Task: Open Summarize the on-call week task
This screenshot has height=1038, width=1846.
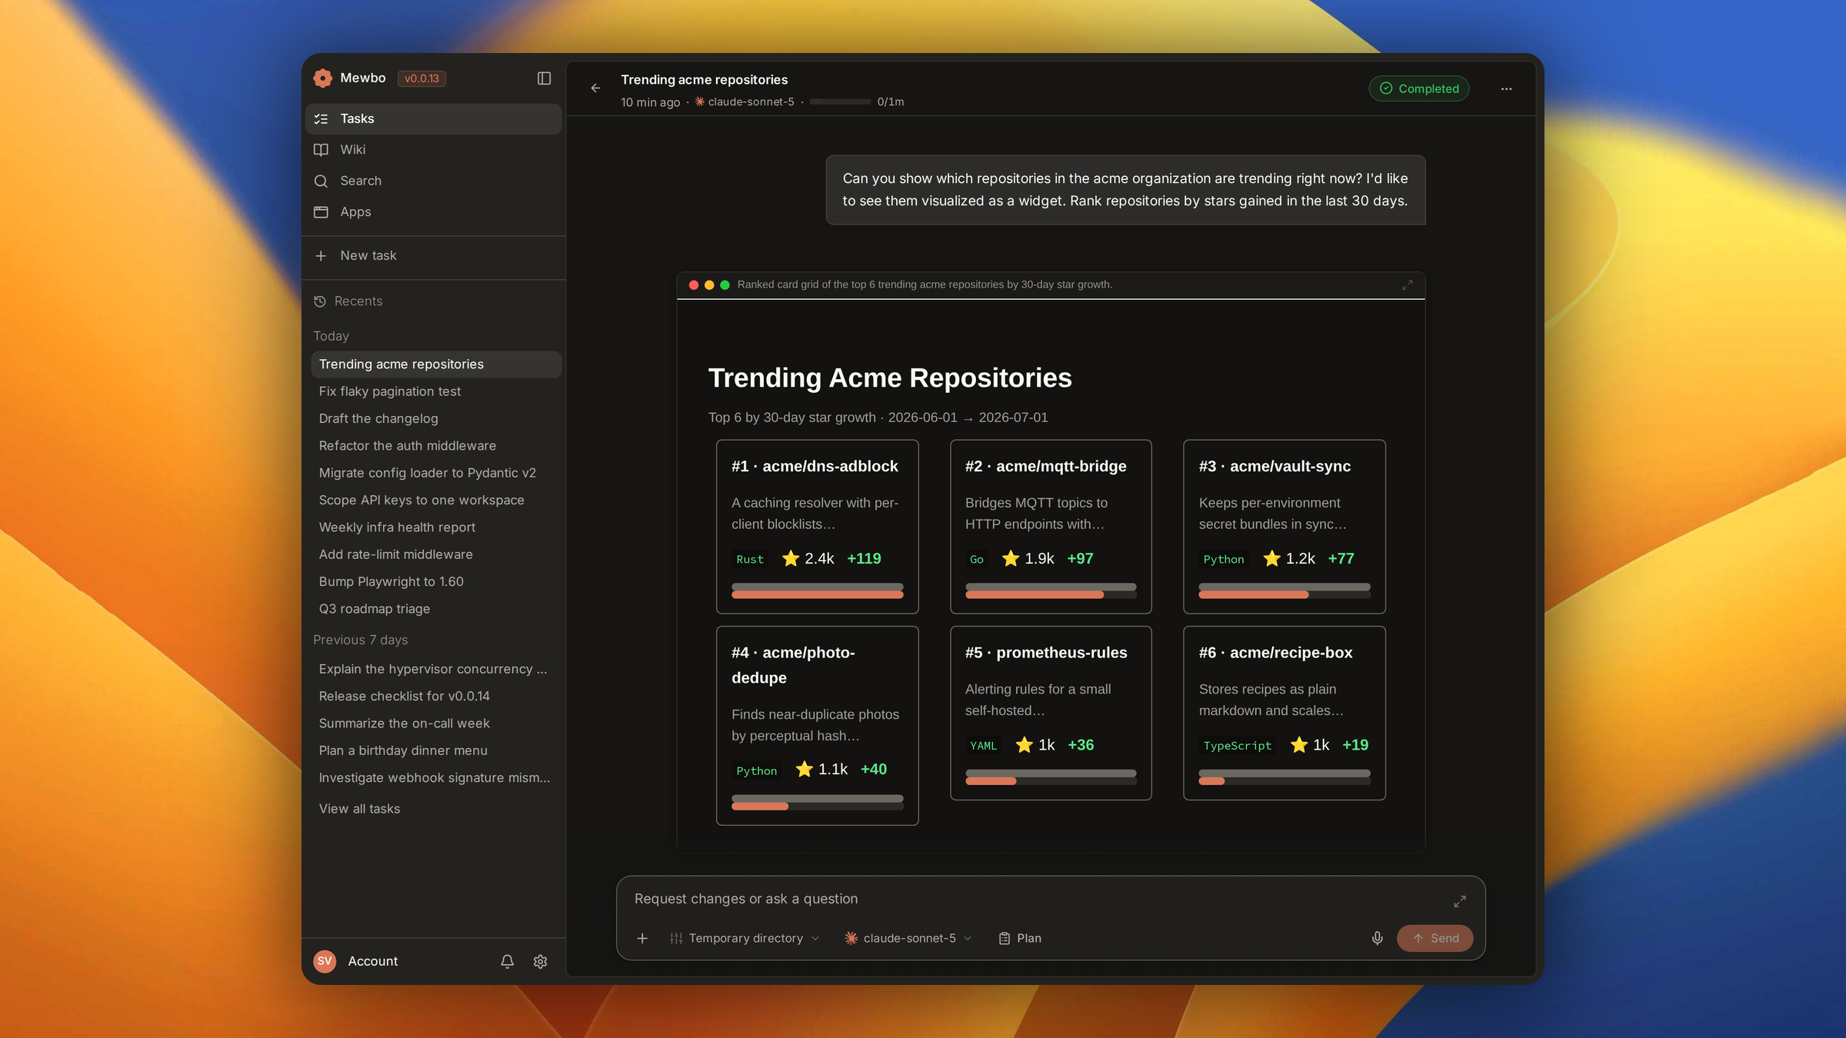Action: click(x=436, y=724)
